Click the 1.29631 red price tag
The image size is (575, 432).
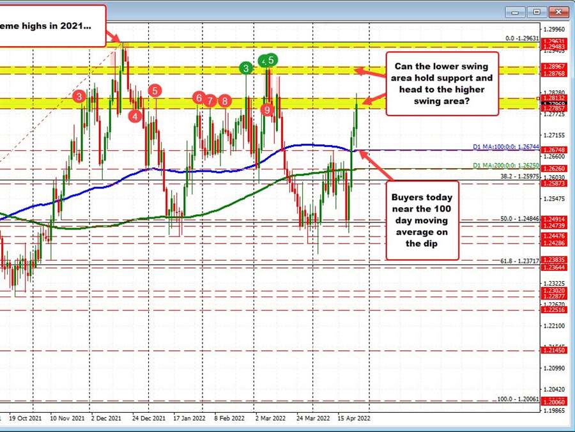[553, 40]
